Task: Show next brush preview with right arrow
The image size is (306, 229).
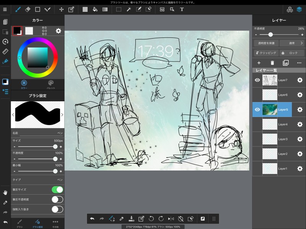Action: click(x=62, y=114)
